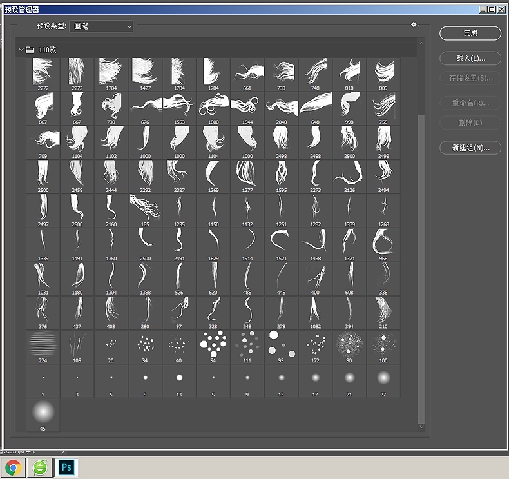Switch to Photoshop in the taskbar
The width and height of the screenshot is (509, 479).
(x=66, y=467)
